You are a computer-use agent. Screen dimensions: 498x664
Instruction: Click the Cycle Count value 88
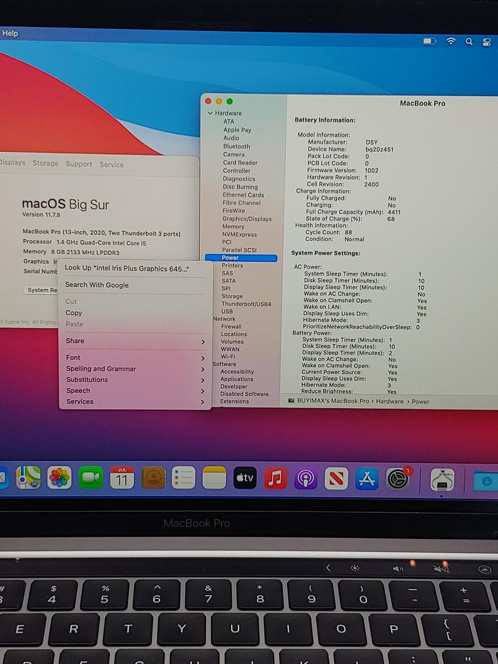tap(348, 232)
